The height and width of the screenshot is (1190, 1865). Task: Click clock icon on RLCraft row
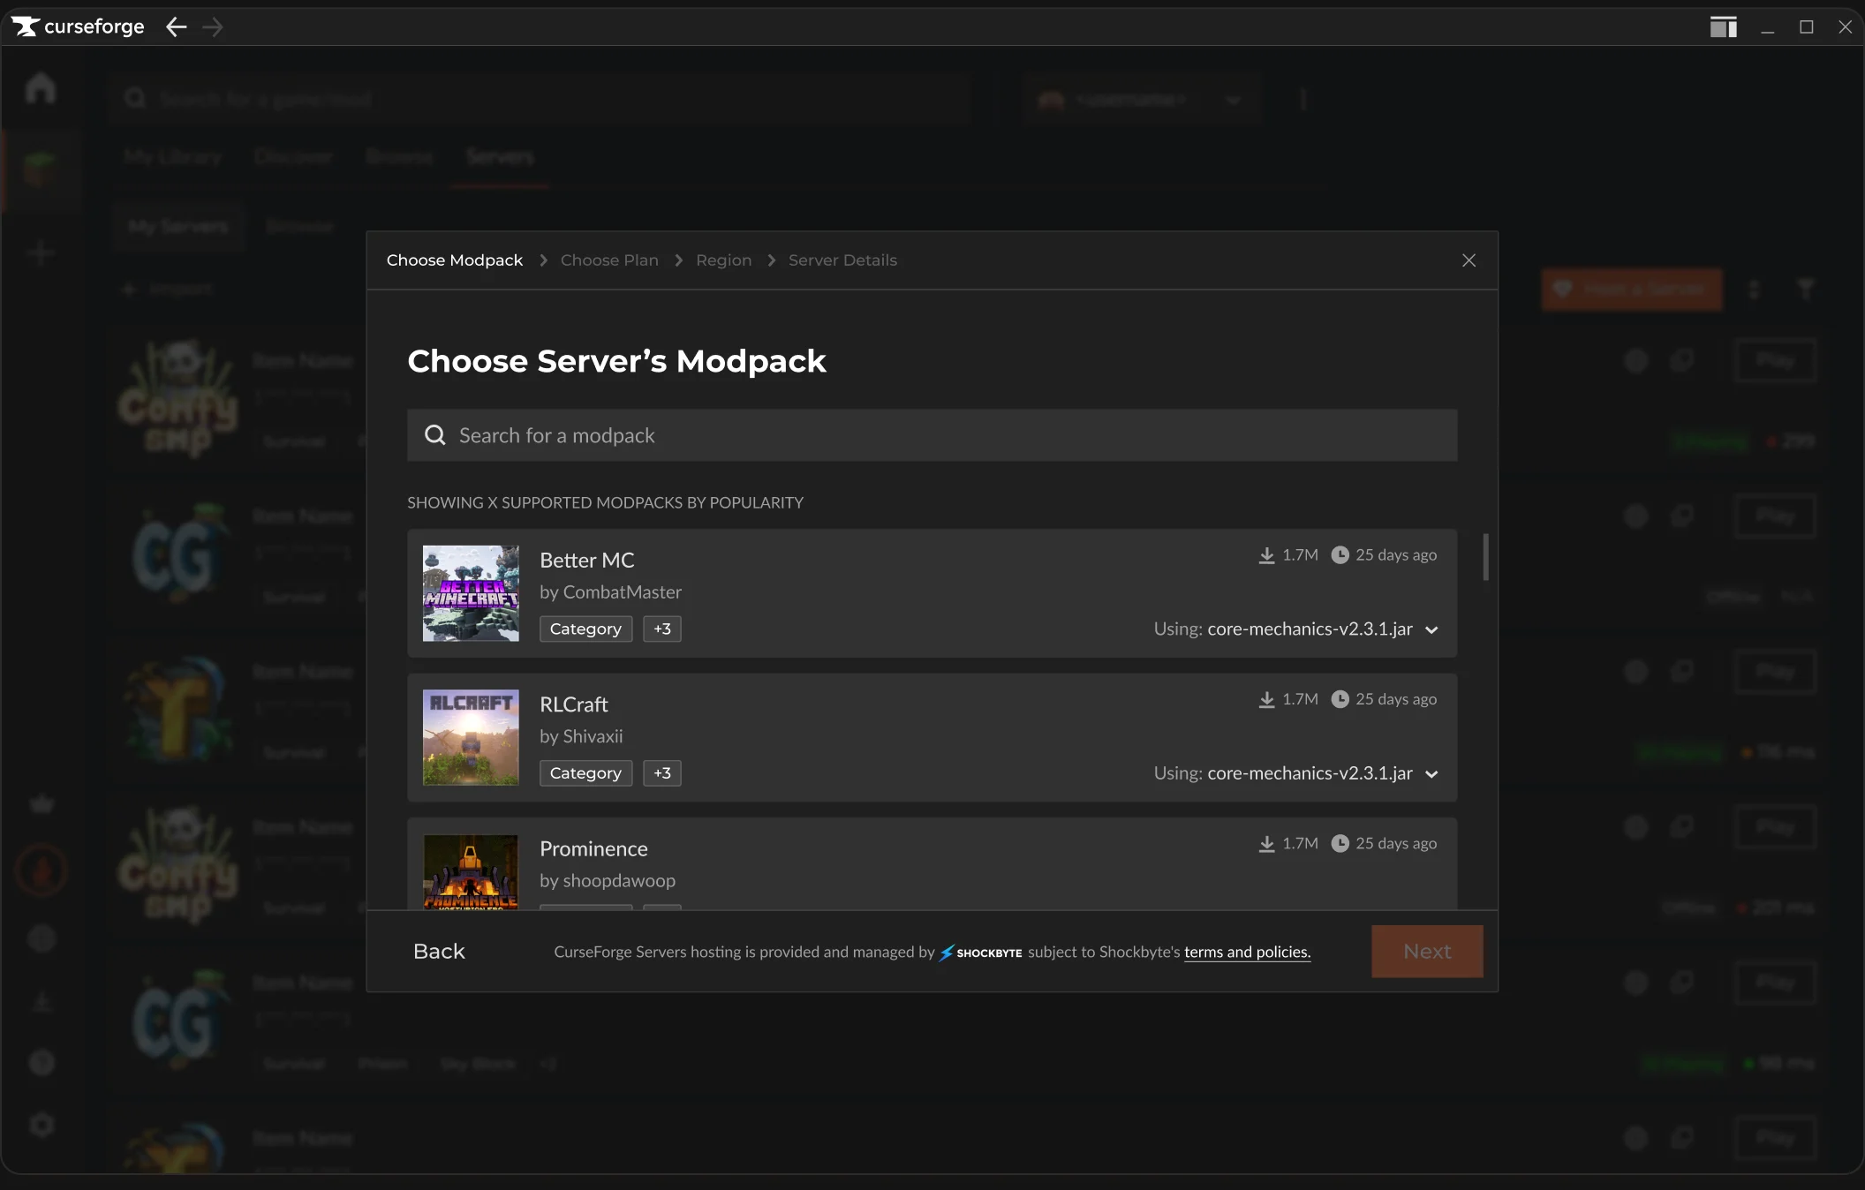1340,699
